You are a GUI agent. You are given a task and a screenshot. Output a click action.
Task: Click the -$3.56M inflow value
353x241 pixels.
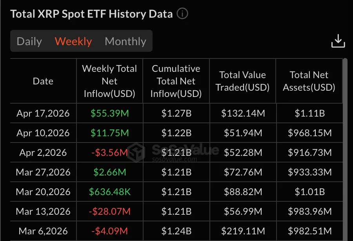coord(109,152)
